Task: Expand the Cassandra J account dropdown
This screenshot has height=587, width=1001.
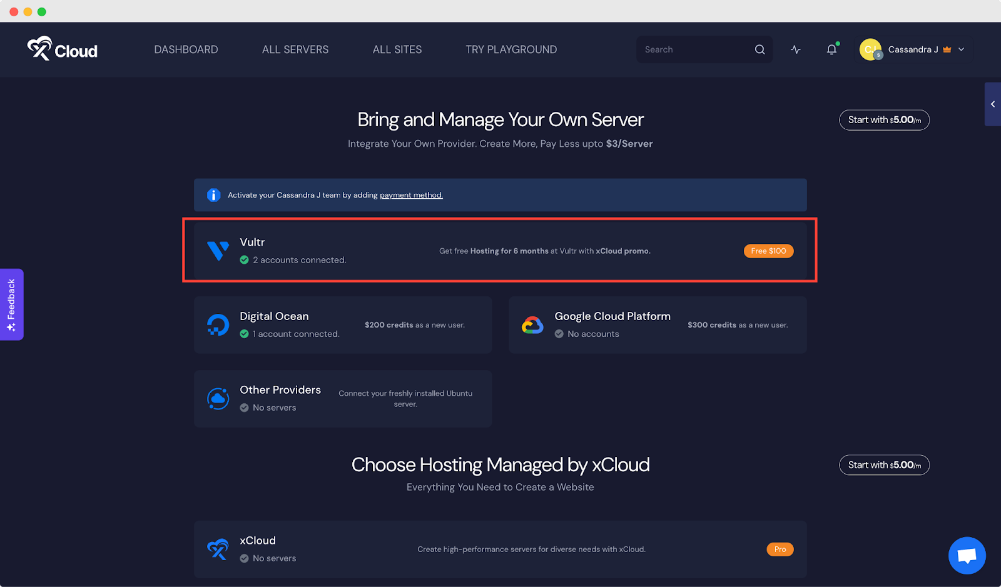Action: (x=961, y=49)
